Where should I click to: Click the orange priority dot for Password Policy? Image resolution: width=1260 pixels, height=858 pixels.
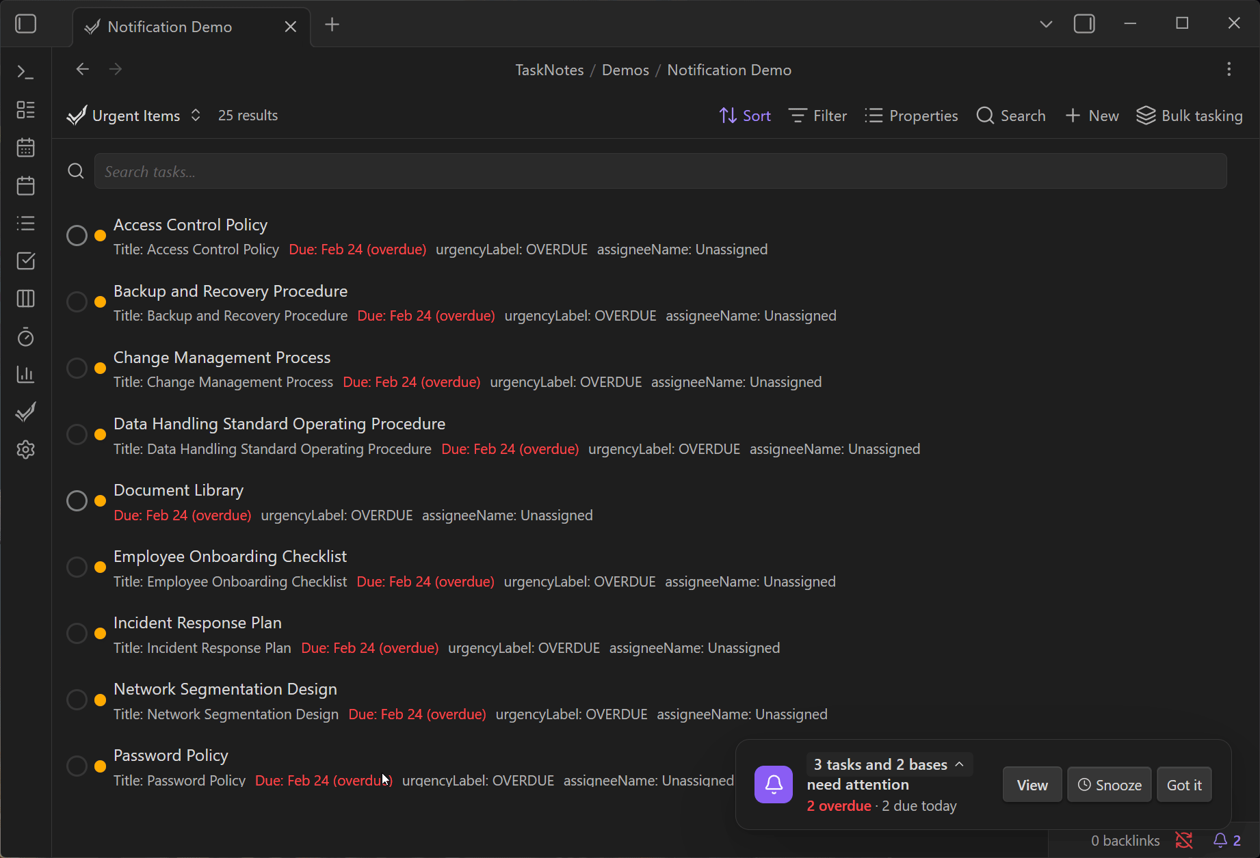click(x=100, y=766)
